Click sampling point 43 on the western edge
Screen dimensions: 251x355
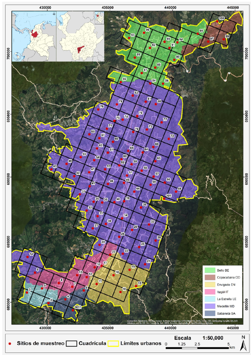(51, 169)
